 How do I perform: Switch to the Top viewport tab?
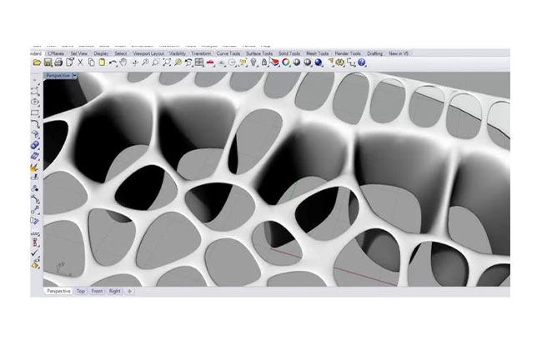pos(81,291)
